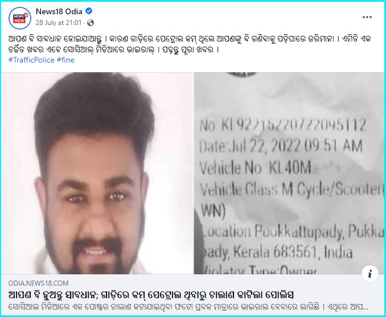This screenshot has width=386, height=317.
Task: Open the bold Odia article headline
Action: coord(151,294)
